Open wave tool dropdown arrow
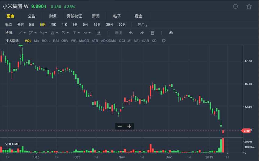This screenshot has width=259, height=161. pos(46,33)
